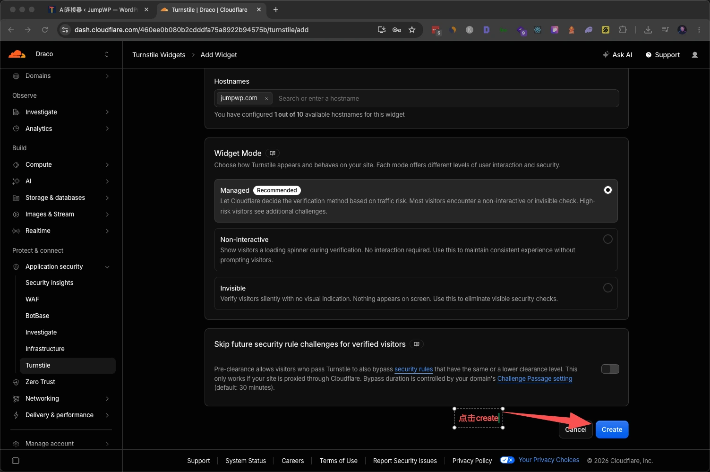Open the Careers footer link
The image size is (710, 472).
click(x=293, y=461)
